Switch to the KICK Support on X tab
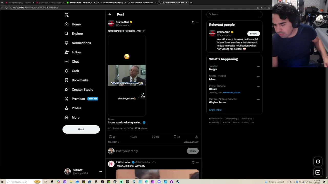 [112, 3]
